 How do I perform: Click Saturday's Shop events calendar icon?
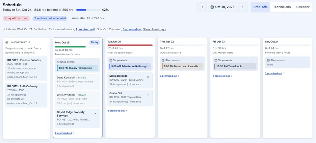point(268,60)
